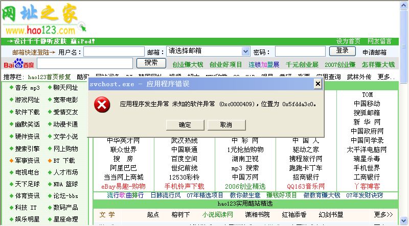This screenshot has height=226, width=409.
Task: Open the 手机铃声下载 link
Action: pos(185,186)
